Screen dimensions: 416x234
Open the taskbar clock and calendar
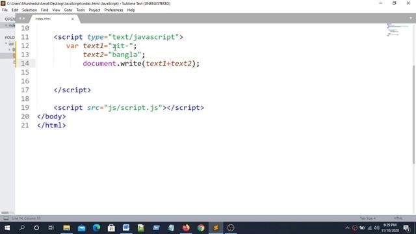click(x=390, y=228)
